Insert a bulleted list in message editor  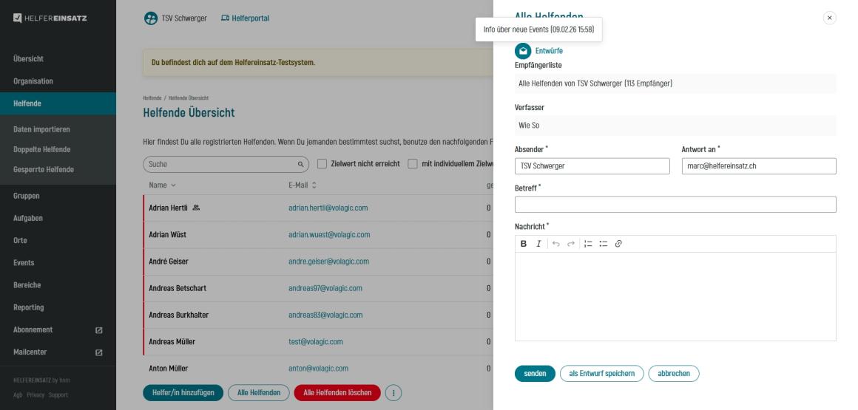pos(603,244)
